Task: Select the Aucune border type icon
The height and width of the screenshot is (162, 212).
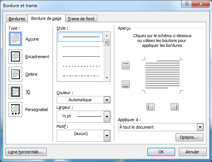Action: (x=15, y=39)
